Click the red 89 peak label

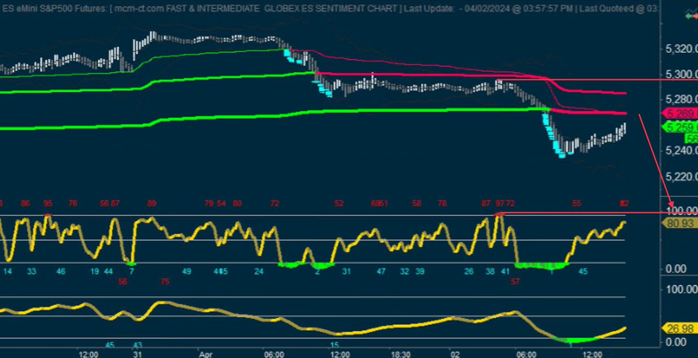152,204
